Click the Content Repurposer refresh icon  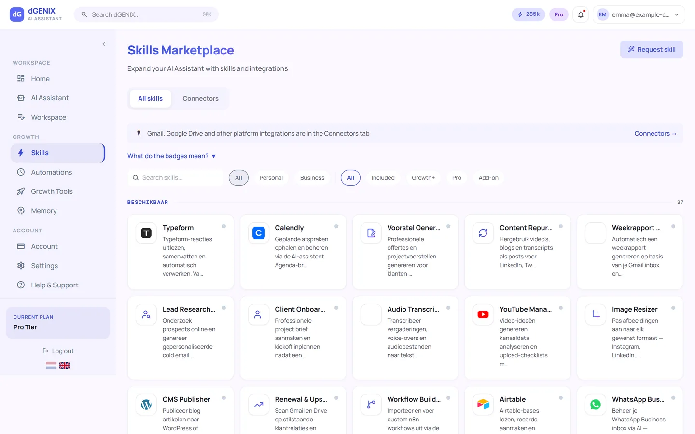tap(483, 233)
